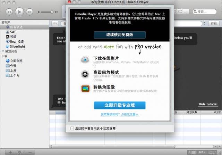This screenshot has height=155, width=222.
Task: Click the 高级回放模式 film reel icon
Action: click(x=85, y=74)
